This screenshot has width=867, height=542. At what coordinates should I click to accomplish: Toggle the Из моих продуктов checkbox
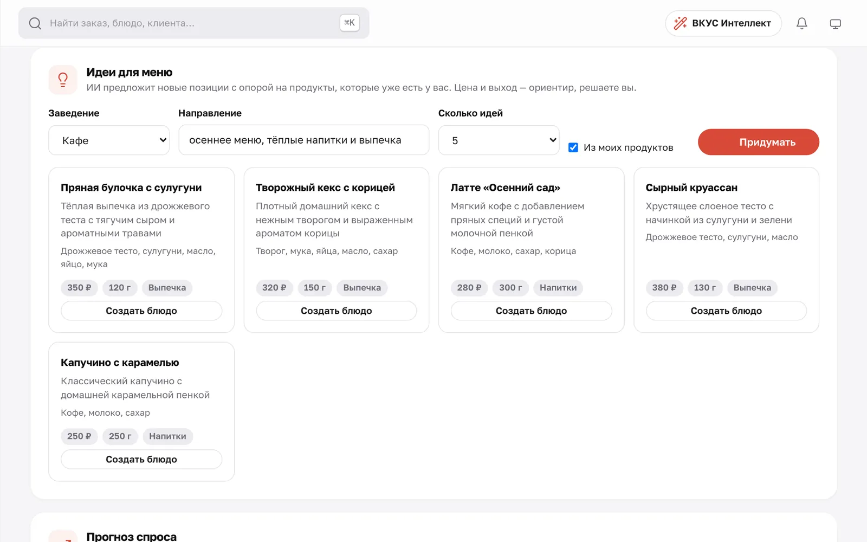click(573, 147)
